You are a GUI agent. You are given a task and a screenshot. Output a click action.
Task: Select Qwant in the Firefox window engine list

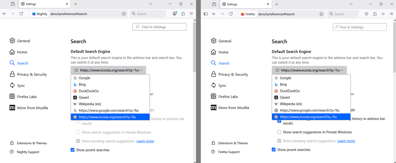(311, 97)
